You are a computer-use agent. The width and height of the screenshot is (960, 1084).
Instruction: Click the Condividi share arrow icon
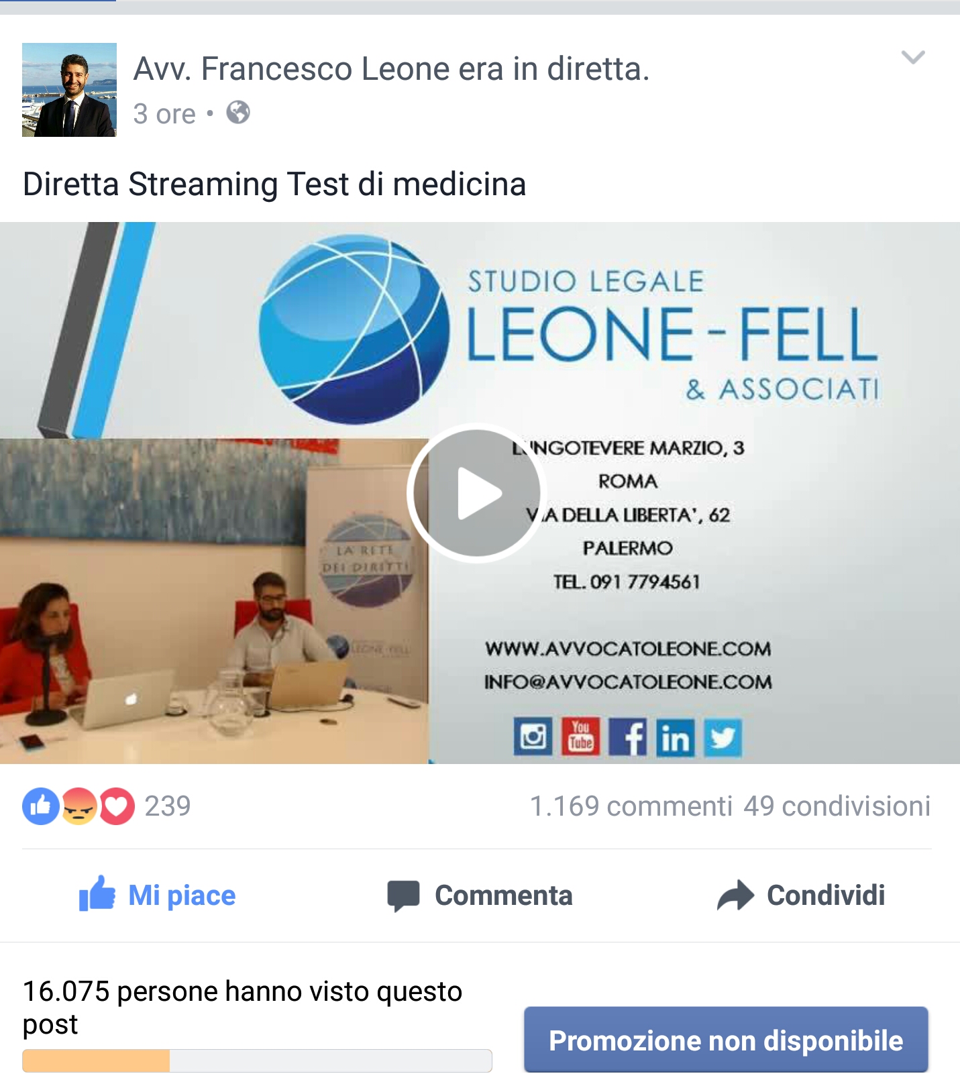(736, 895)
